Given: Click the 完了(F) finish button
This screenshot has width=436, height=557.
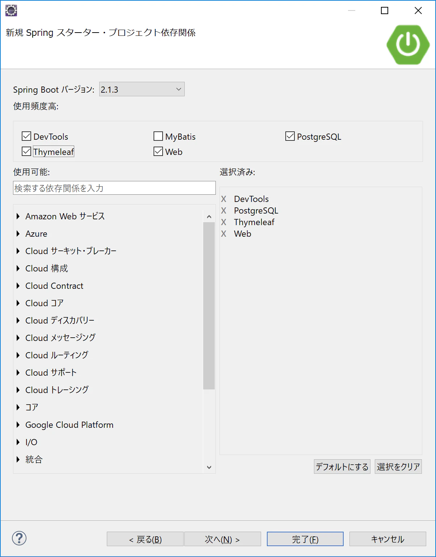Looking at the screenshot, I should (x=305, y=539).
